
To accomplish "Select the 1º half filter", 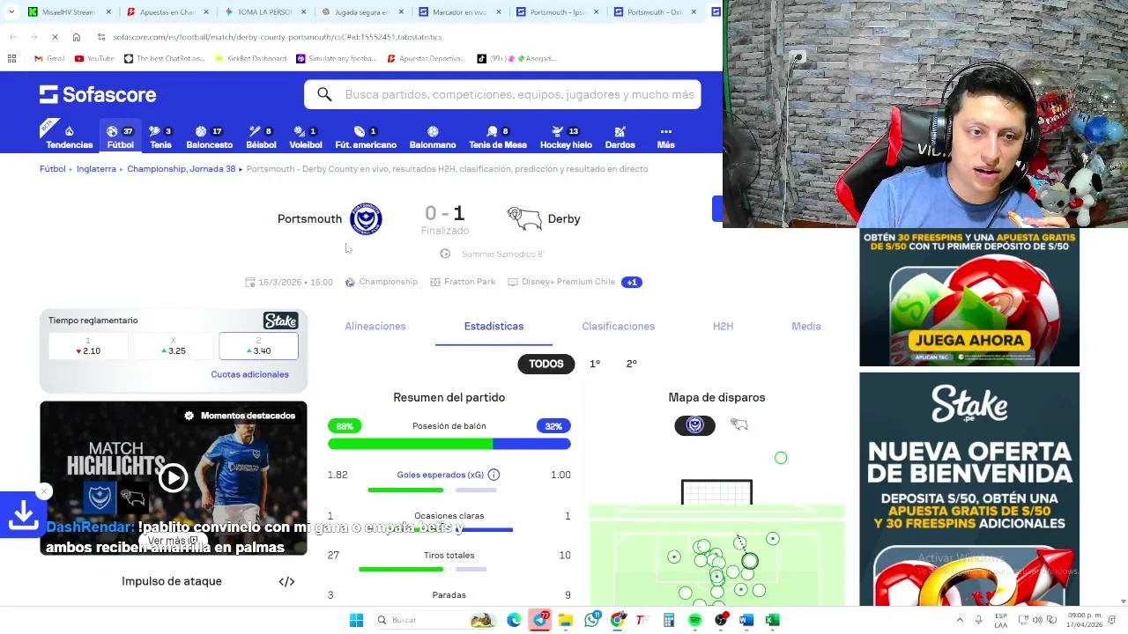I will pyautogui.click(x=595, y=364).
